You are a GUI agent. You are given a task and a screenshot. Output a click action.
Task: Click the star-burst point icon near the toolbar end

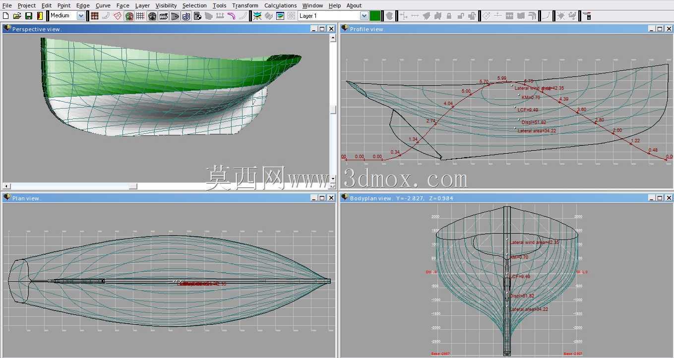tap(561, 16)
